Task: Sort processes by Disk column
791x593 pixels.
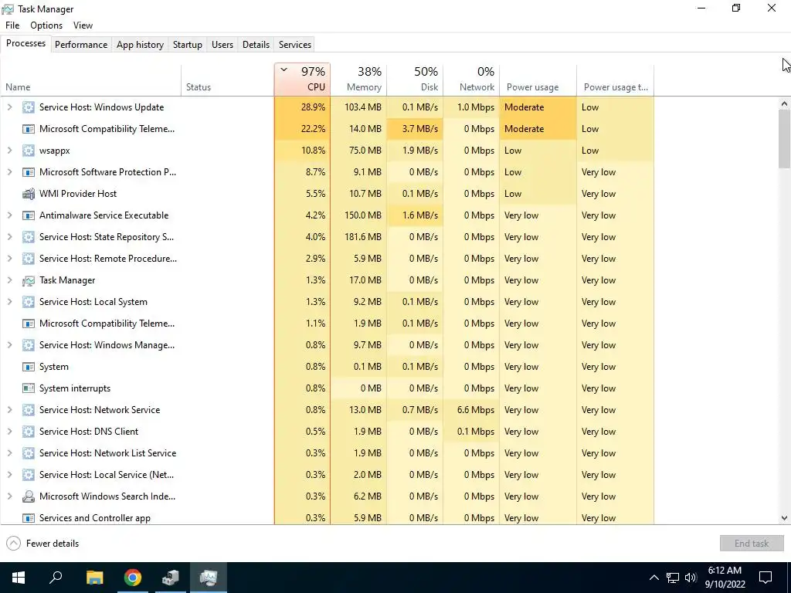Action: pyautogui.click(x=415, y=80)
